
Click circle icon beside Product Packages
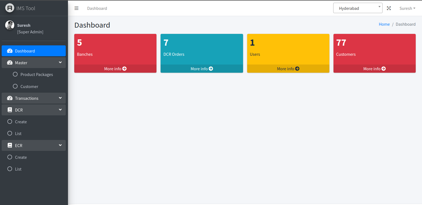coord(15,74)
